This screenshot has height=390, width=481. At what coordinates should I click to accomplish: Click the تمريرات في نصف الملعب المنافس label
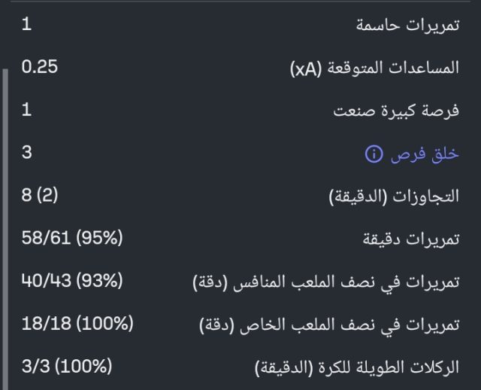click(x=326, y=282)
